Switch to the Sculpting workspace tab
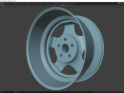 click(14, 4)
